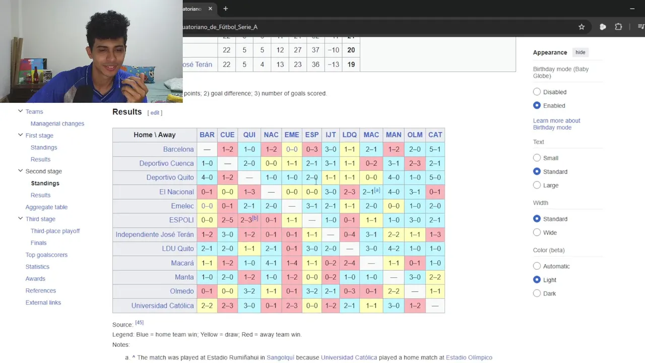
Task: Open Barcelona team link
Action: 178,149
